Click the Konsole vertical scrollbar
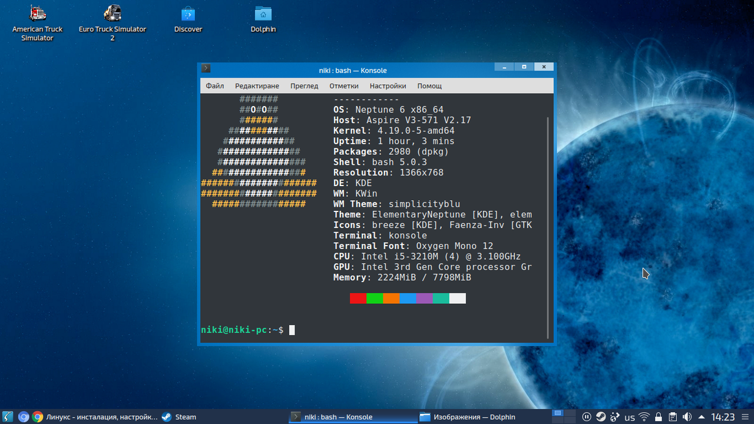This screenshot has height=424, width=754. (549, 227)
